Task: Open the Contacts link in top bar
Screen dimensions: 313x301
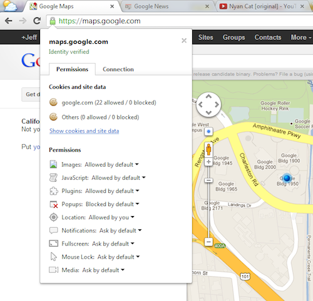Action: coord(268,37)
